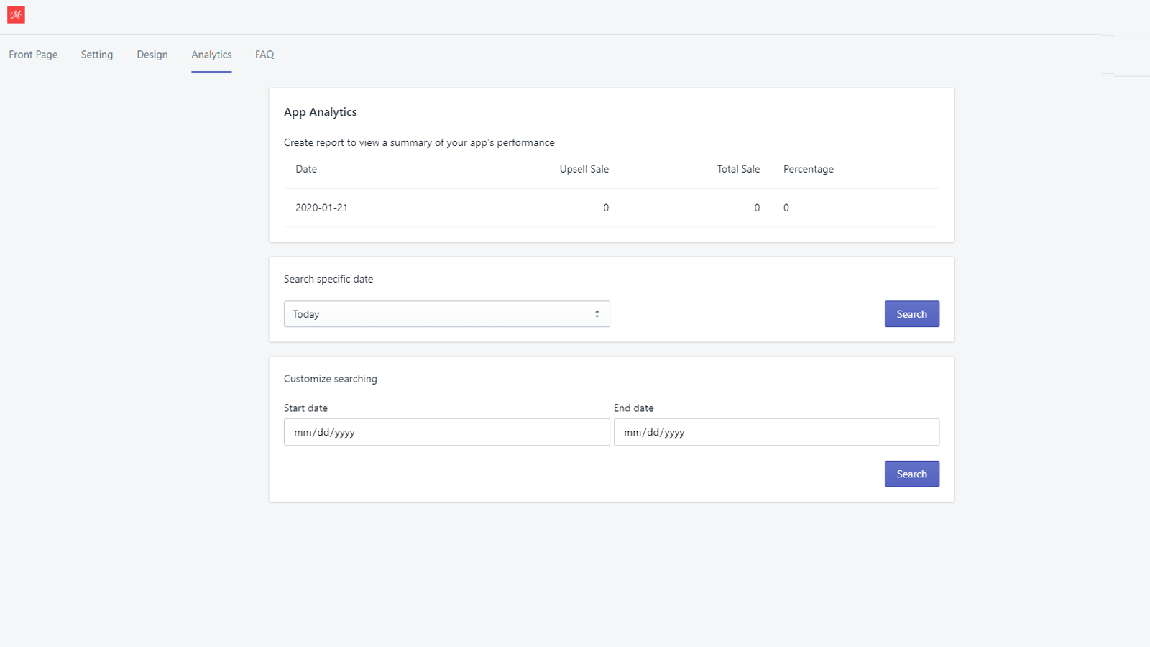1150x647 pixels.
Task: Click the App Analytics heading
Action: click(x=321, y=111)
